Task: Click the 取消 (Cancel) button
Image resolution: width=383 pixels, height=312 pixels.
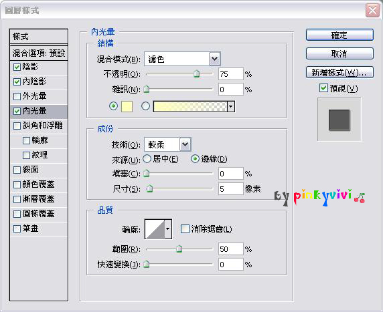Action: (339, 53)
